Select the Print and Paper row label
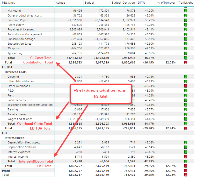Screen dimensions: 197x177 tap(17, 20)
